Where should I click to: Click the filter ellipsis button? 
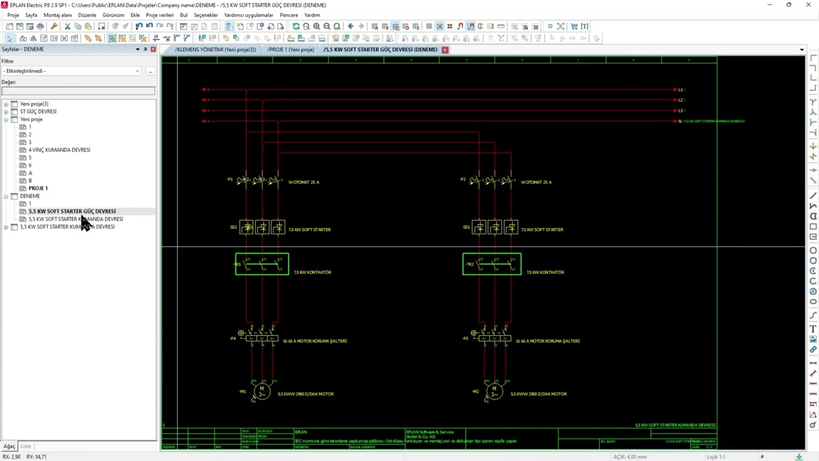[150, 71]
